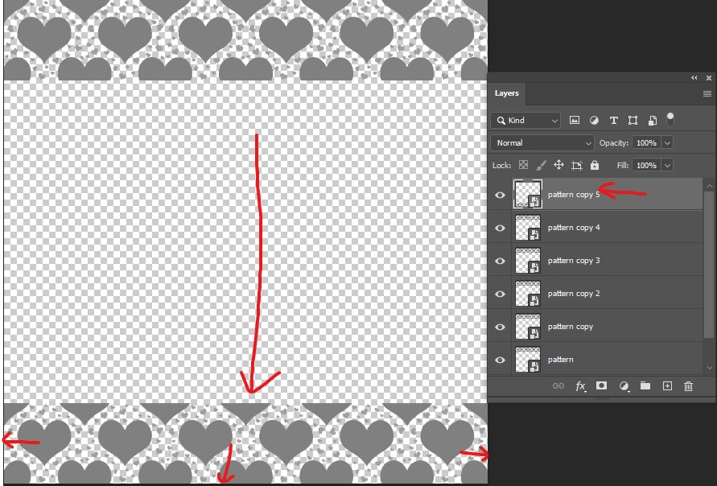The width and height of the screenshot is (717, 486).
Task: Click the pattern copy 5 layer thumbnail
Action: (528, 194)
